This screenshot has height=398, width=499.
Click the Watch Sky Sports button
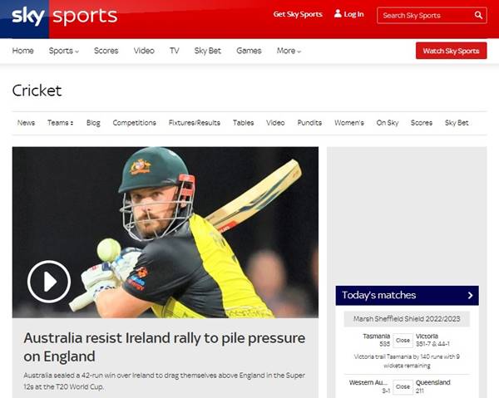[451, 51]
